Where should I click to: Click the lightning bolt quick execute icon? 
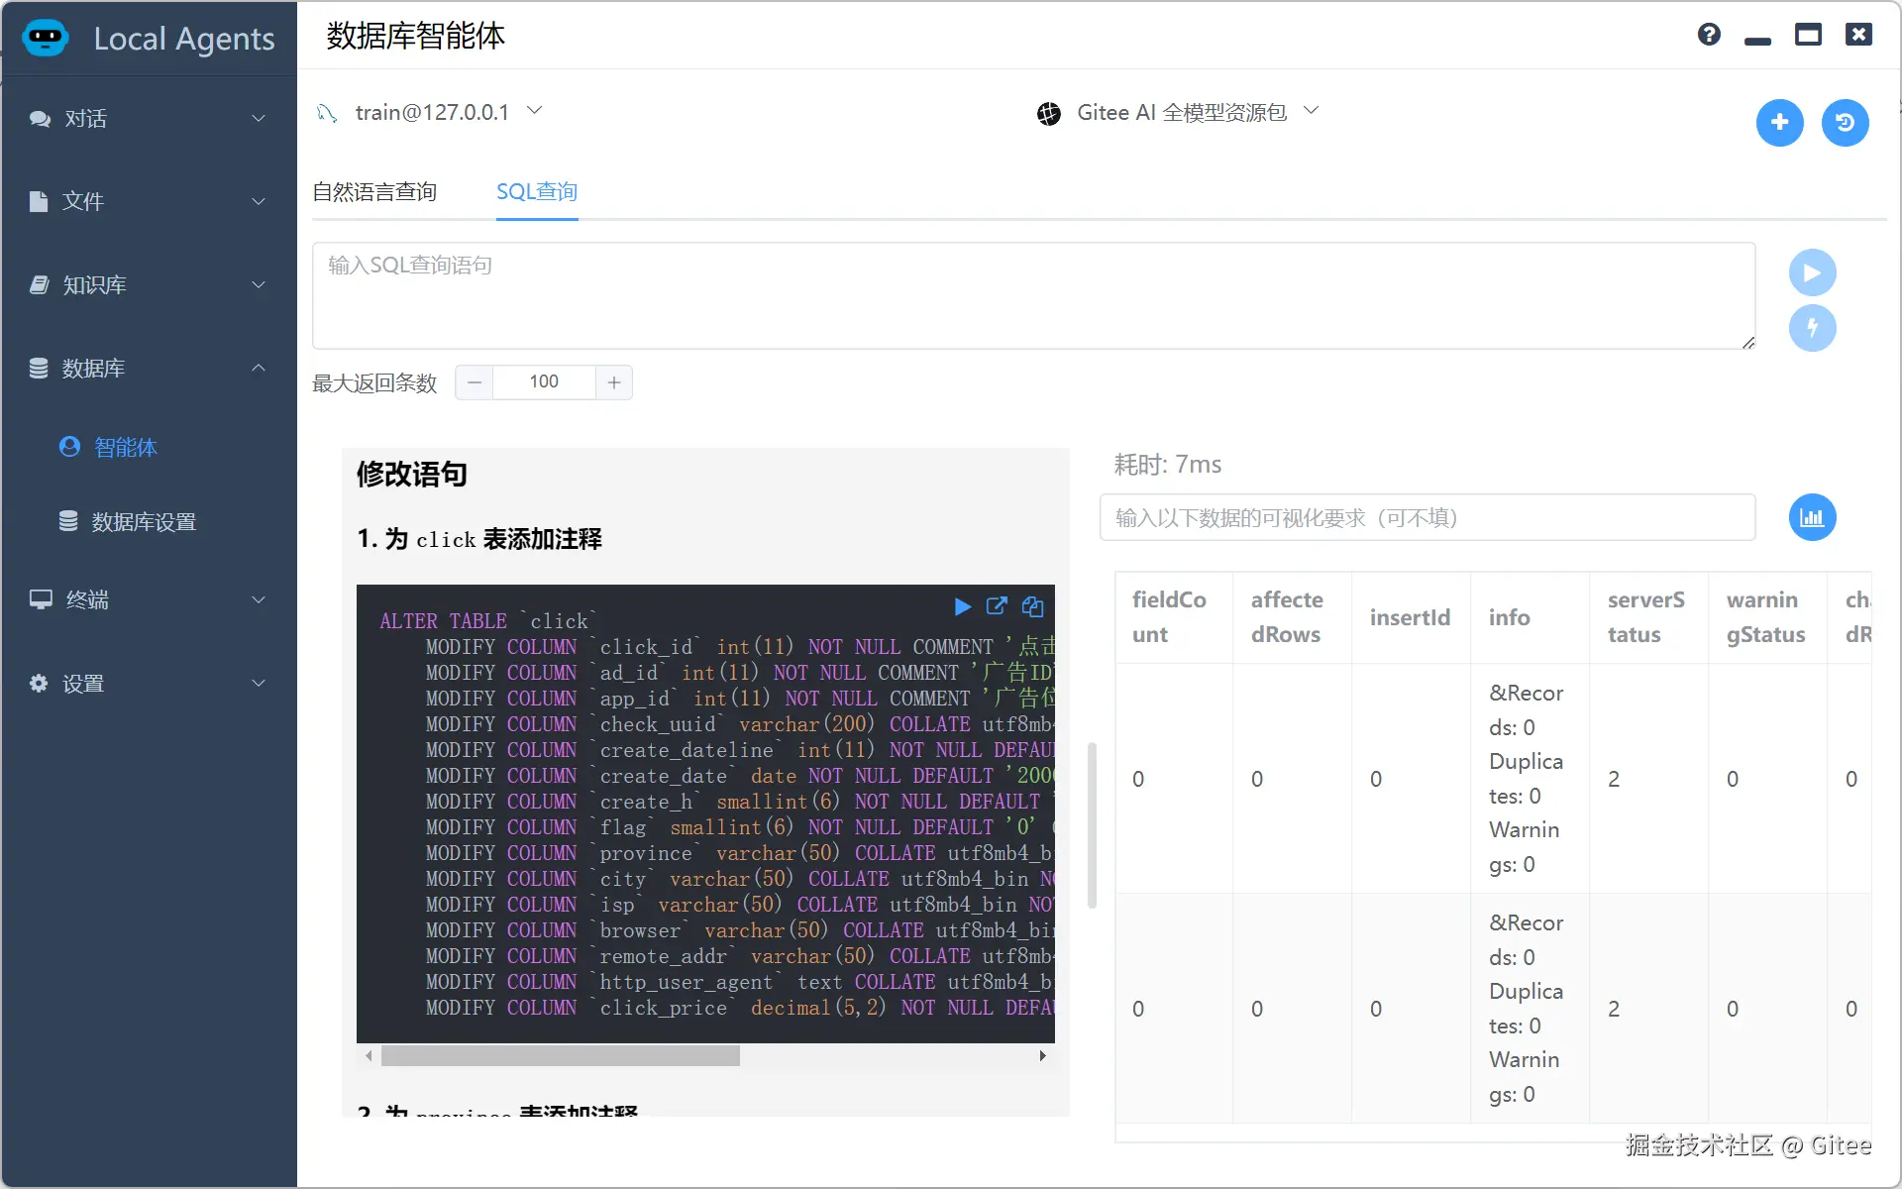coord(1812,328)
